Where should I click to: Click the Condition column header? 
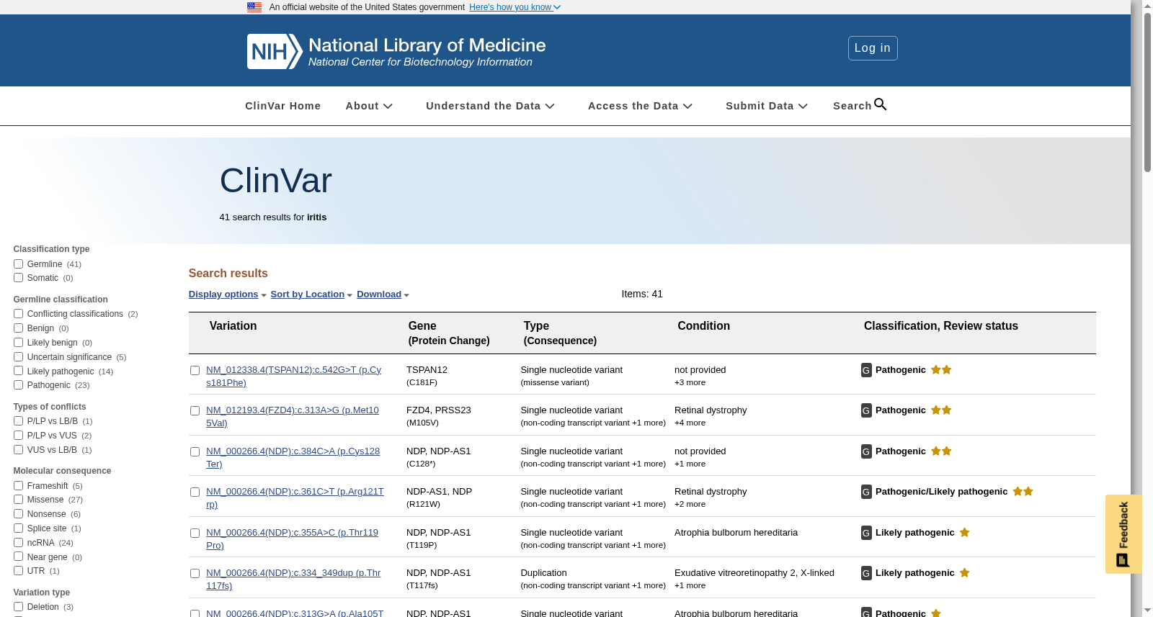[x=703, y=326]
